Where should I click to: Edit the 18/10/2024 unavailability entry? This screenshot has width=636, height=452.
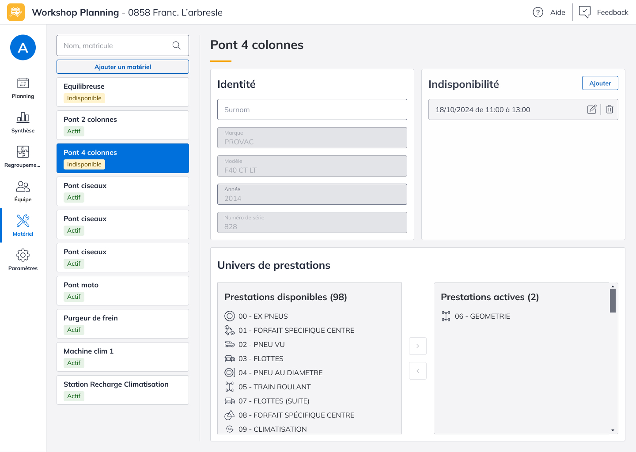(592, 109)
